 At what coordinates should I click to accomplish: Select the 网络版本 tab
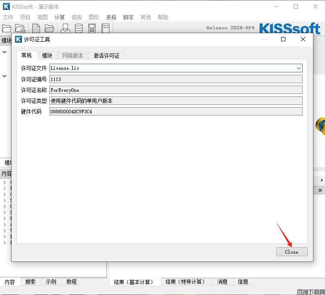[73, 56]
